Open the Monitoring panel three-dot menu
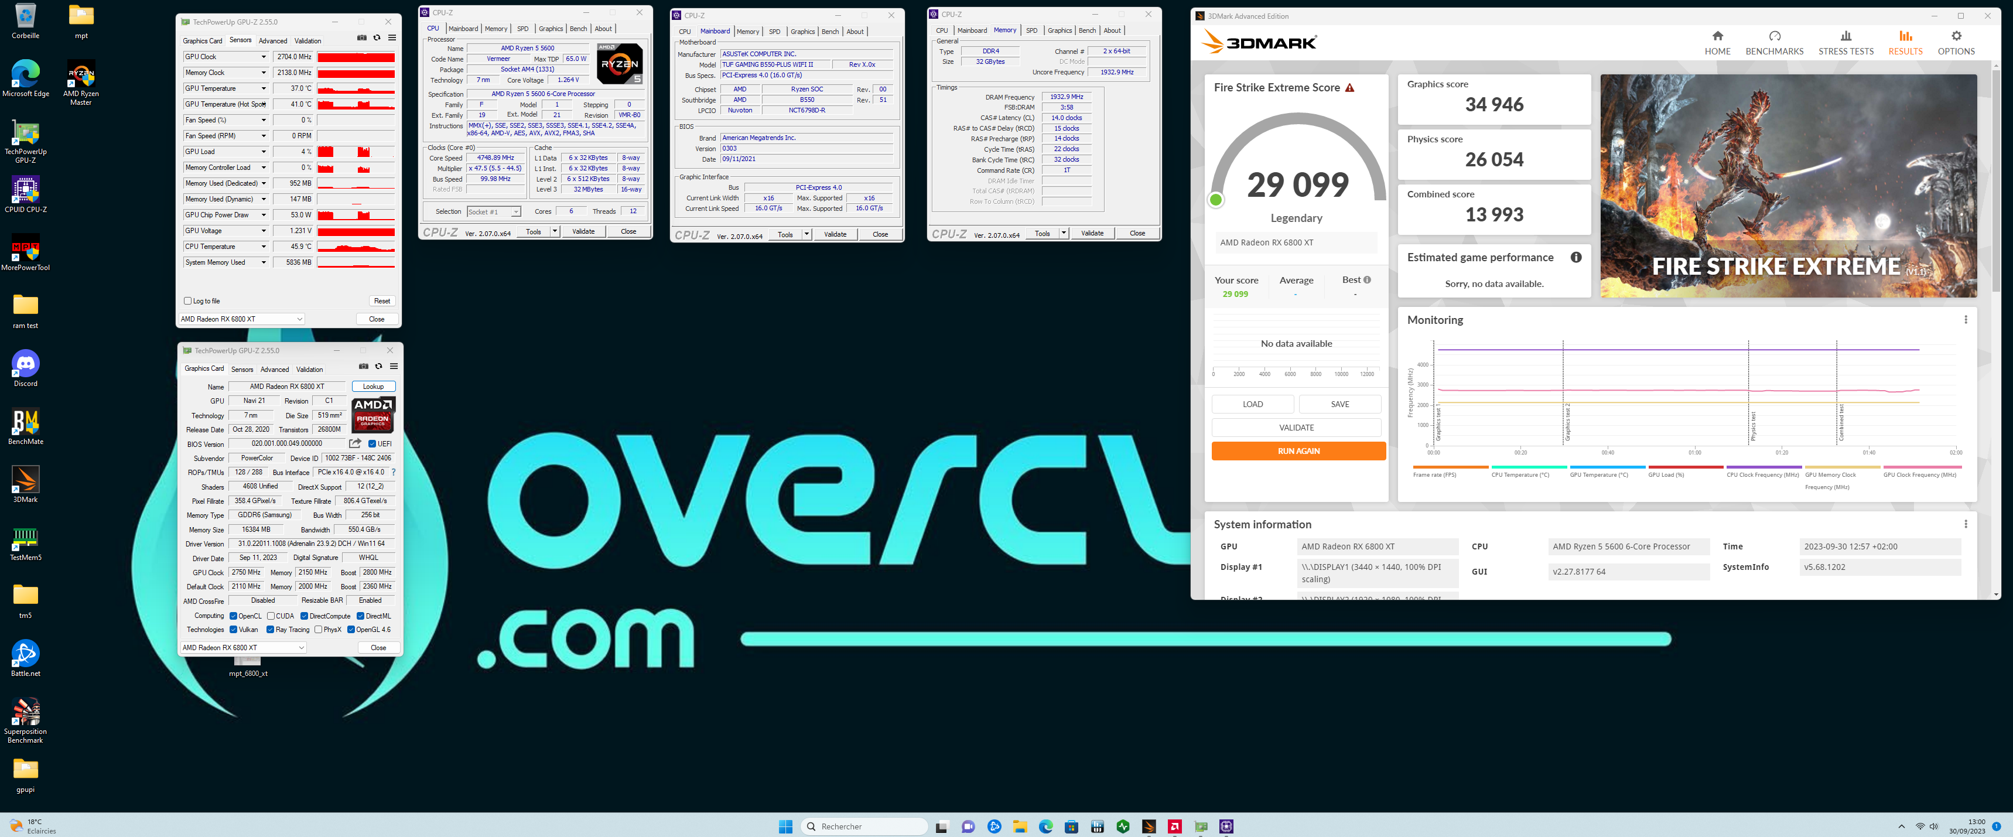The width and height of the screenshot is (2013, 837). click(x=1966, y=320)
